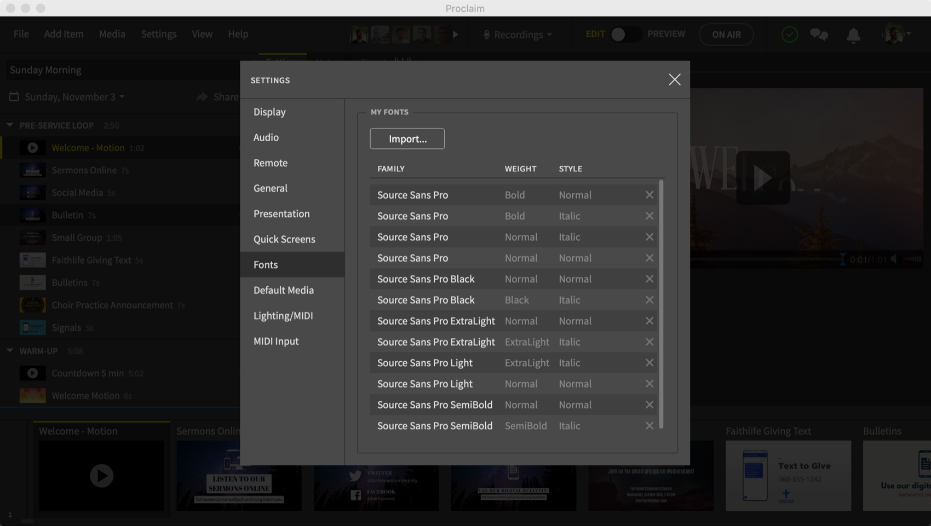
Task: Mute the preview video volume
Action: click(x=894, y=259)
